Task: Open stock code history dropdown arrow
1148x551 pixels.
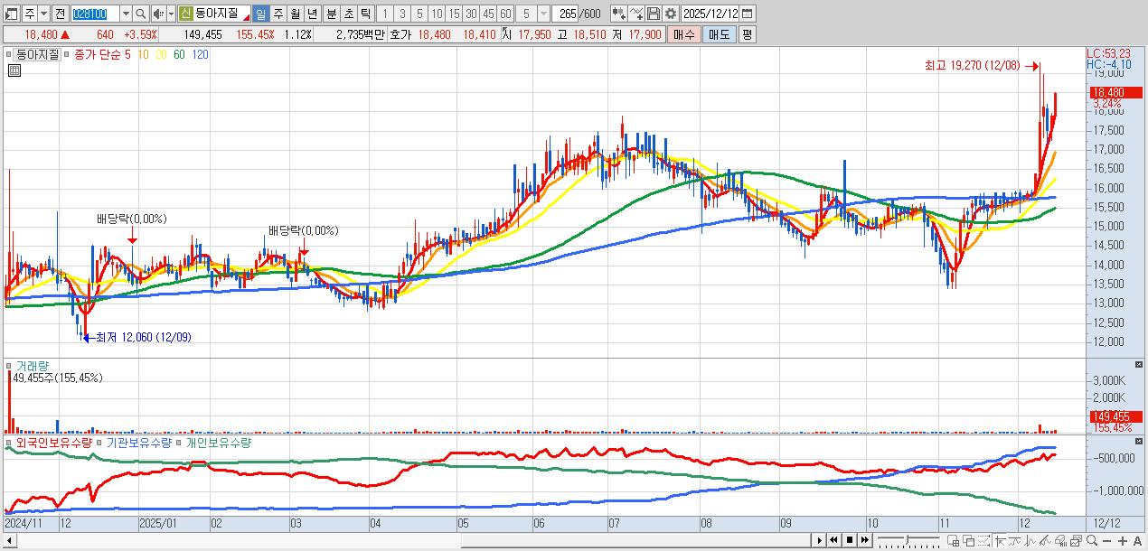Action: [127, 14]
